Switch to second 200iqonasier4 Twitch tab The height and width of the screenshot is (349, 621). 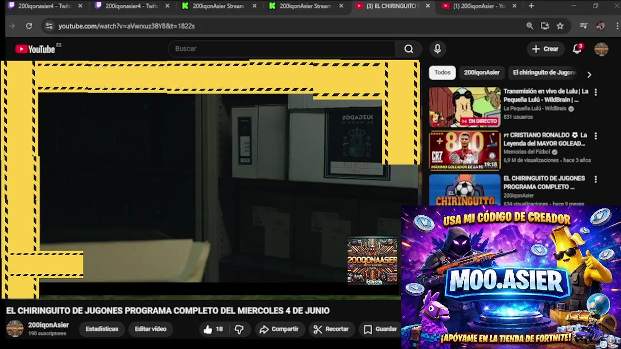point(132,6)
